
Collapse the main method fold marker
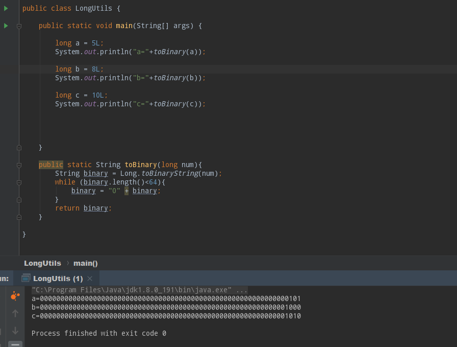[x=19, y=26]
